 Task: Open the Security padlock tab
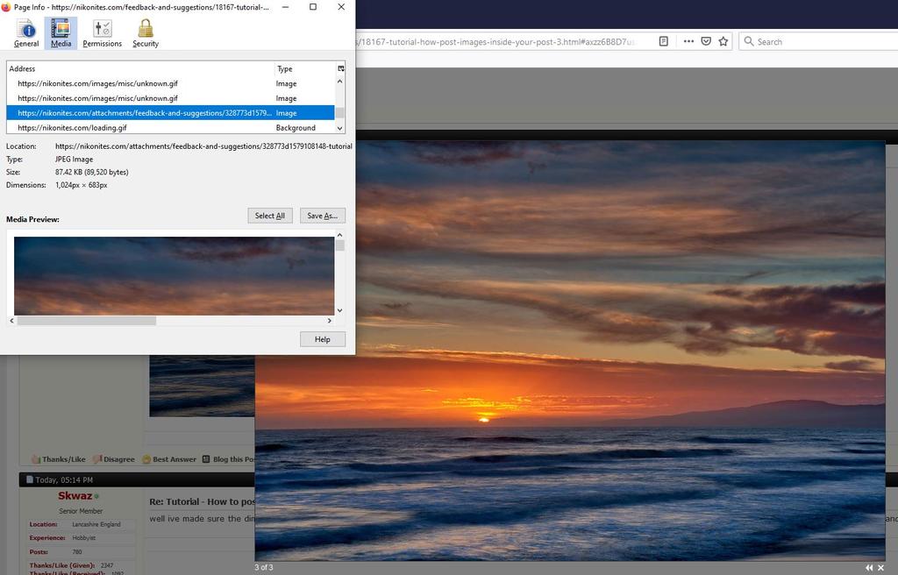pos(146,33)
